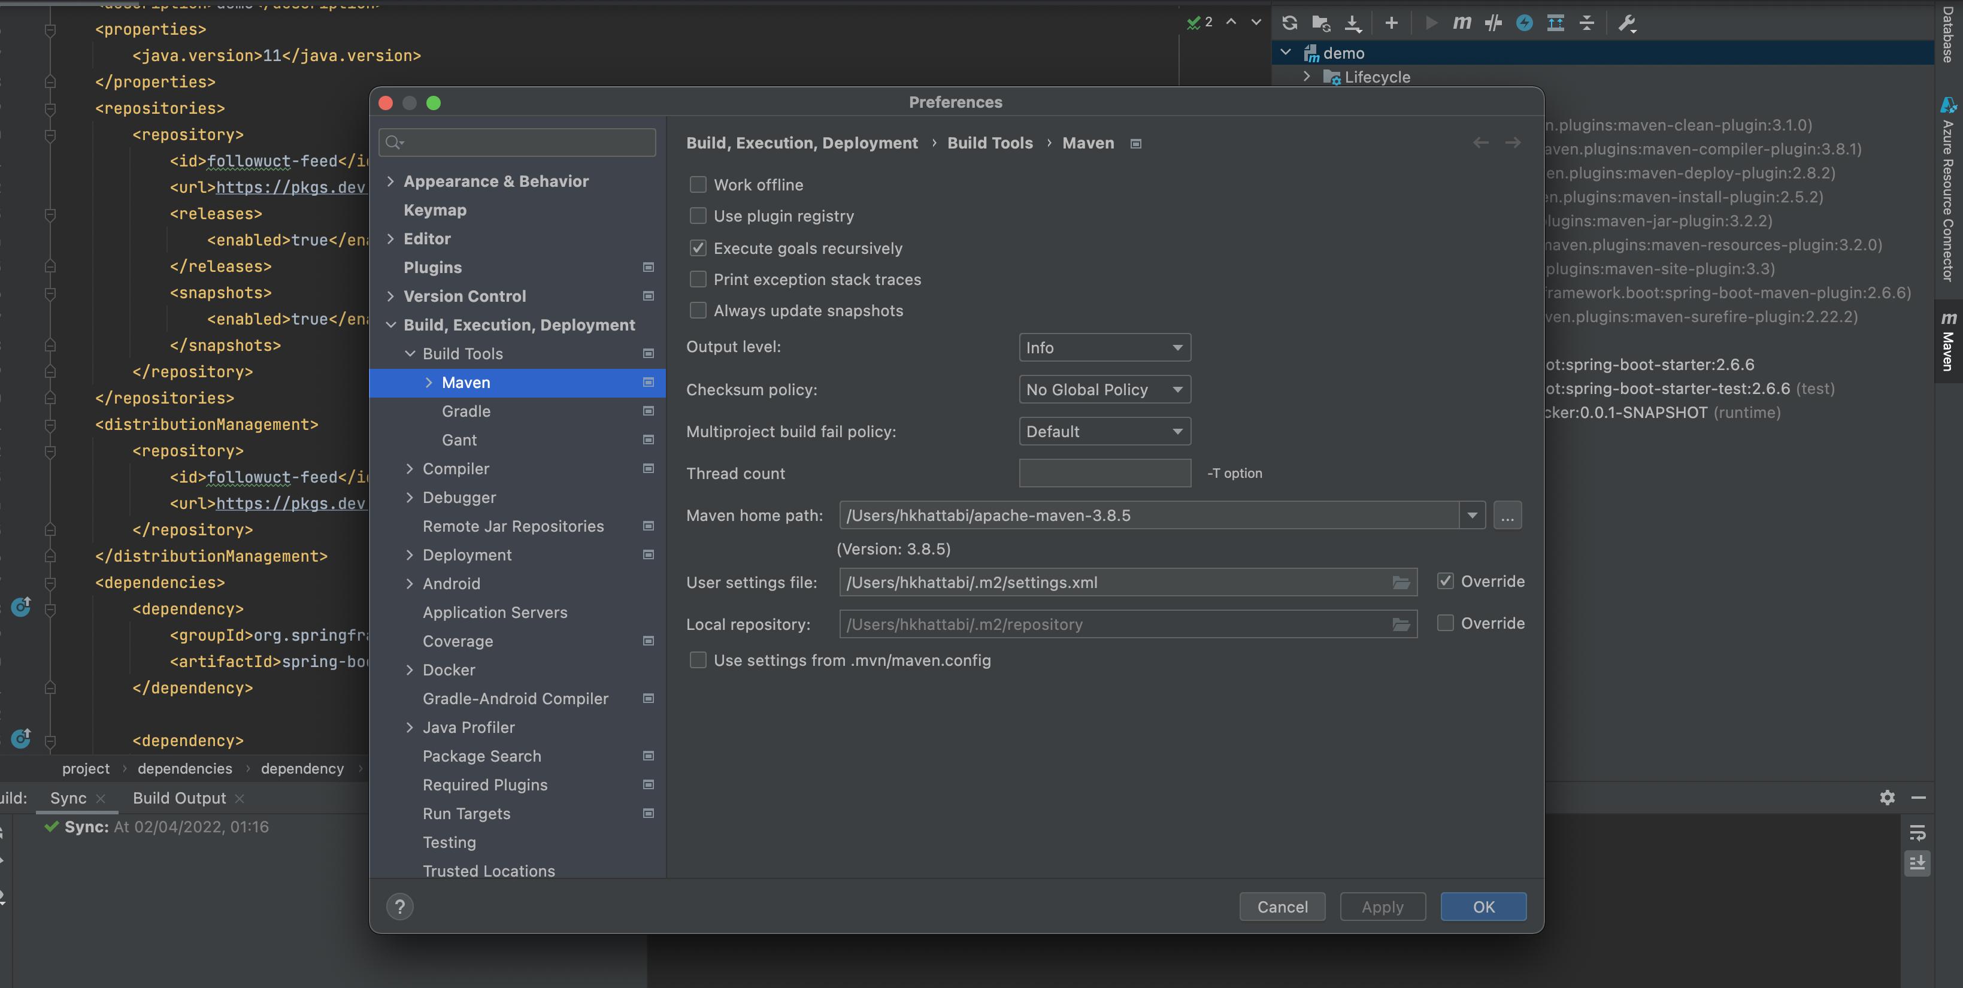
Task: Expand Compiler settings tree node
Action: tap(410, 468)
